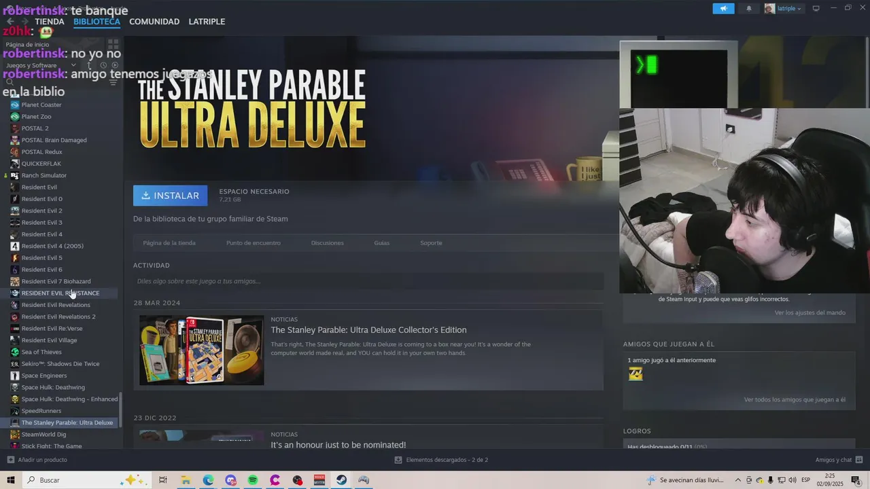870x489 pixels.
Task: Select Ranch Simulator in the list
Action: 43,175
